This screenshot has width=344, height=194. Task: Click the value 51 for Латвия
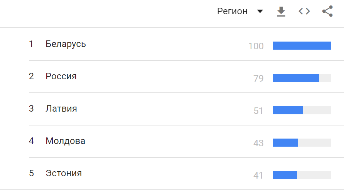click(x=258, y=111)
